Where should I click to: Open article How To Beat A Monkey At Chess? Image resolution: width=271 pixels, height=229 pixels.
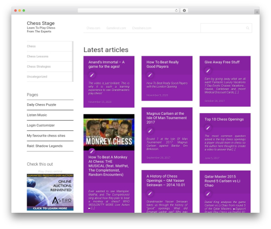tap(108, 166)
